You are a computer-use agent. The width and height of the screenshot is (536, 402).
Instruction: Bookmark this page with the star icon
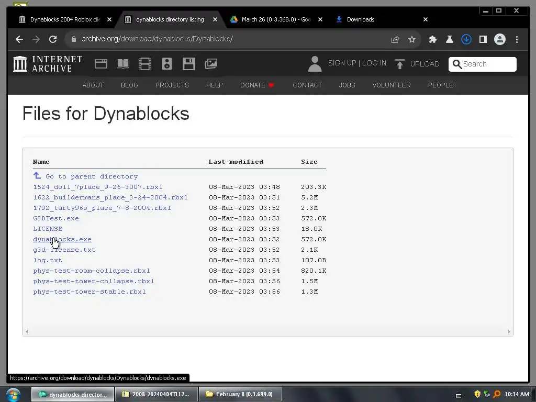point(412,39)
